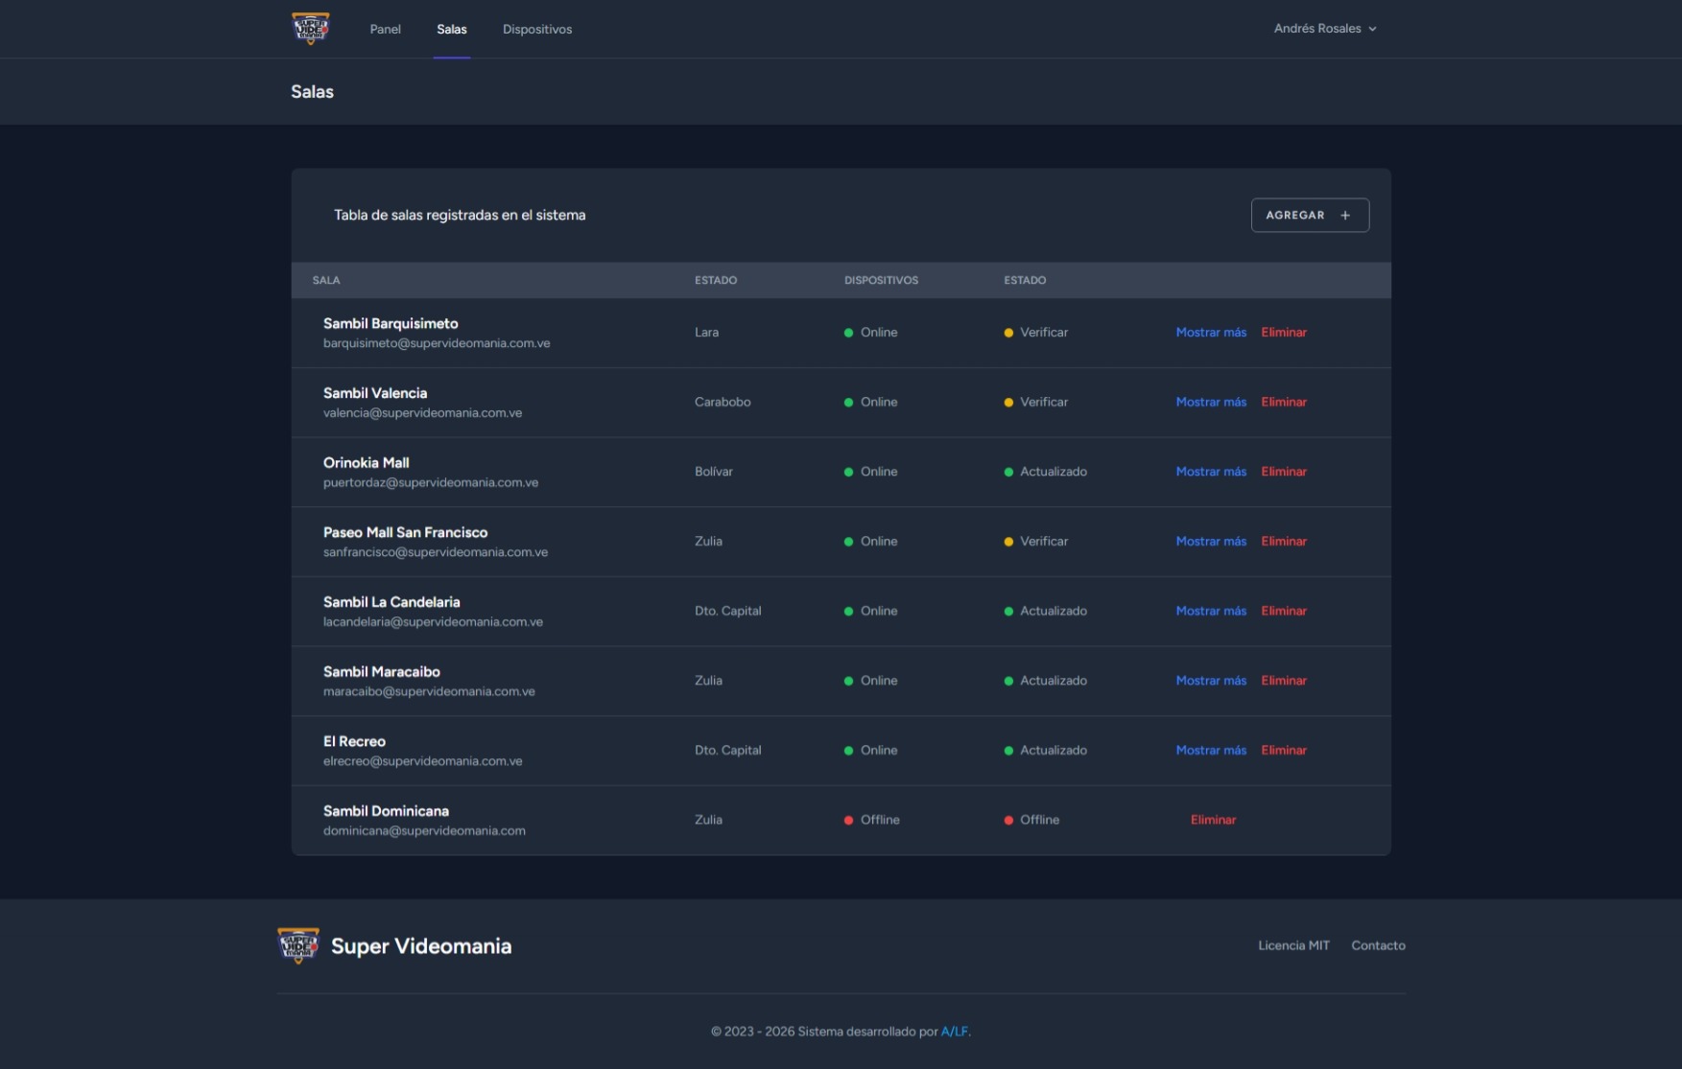Click Verificar status in Sambil Barquisimeto row
1682x1069 pixels.
point(1035,333)
